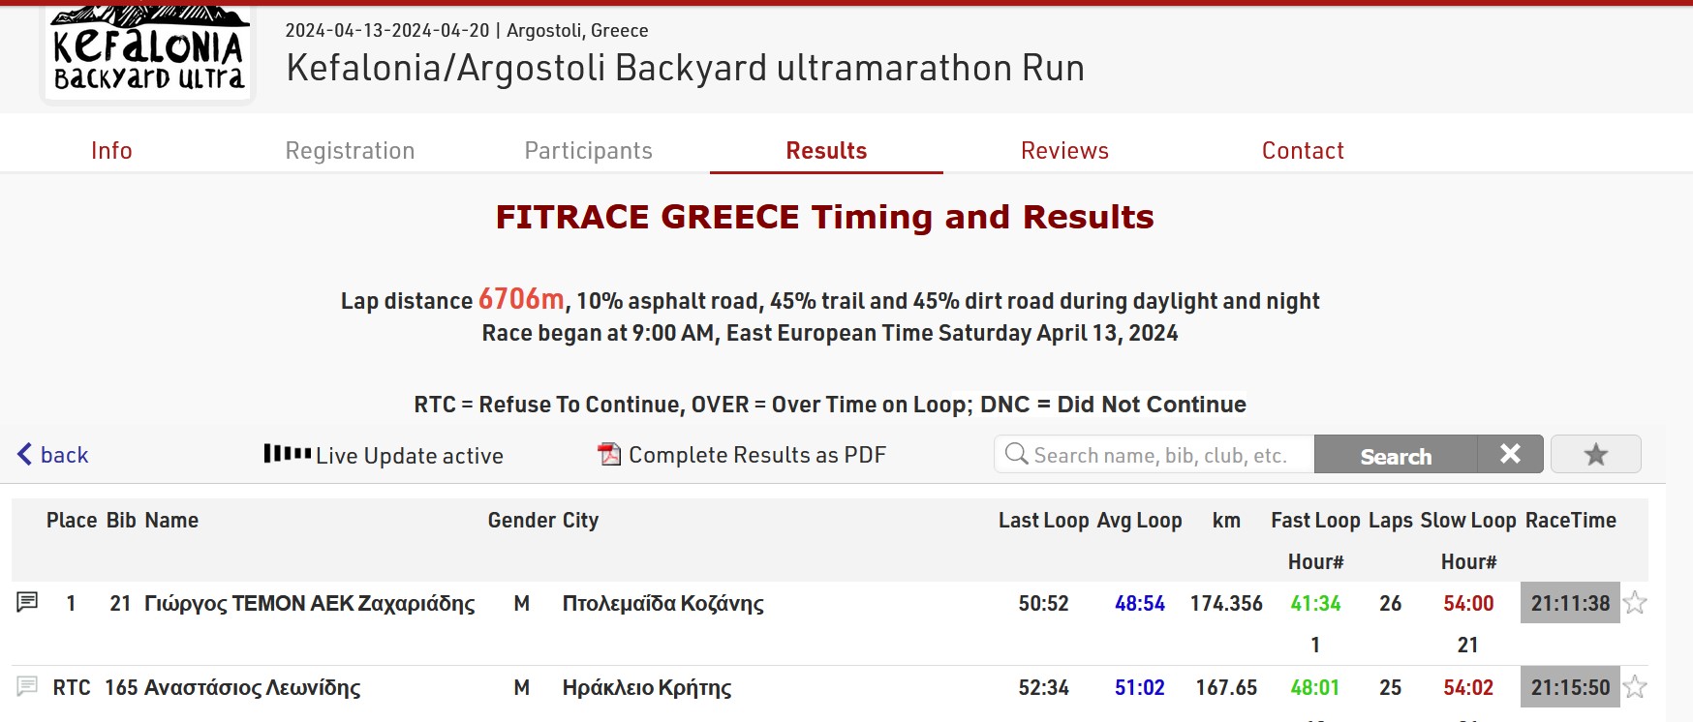Toggle favorite star for Αναστάσιος Λεωνίδης
Image resolution: width=1693 pixels, height=722 pixels.
1635,687
